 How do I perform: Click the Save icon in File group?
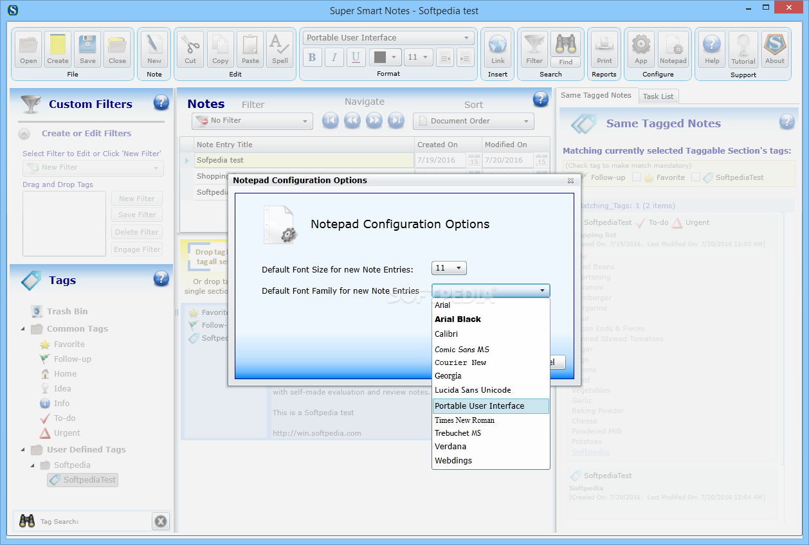coord(87,49)
